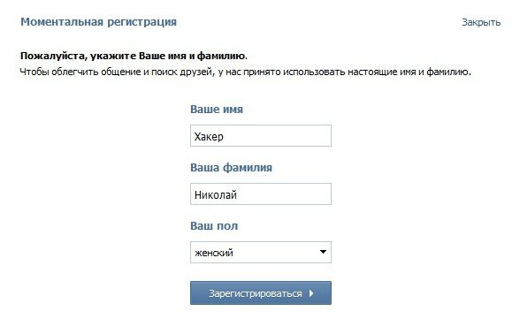Screen dimensions: 520x334
Task: Click the selected value женский
Action: 214,253
